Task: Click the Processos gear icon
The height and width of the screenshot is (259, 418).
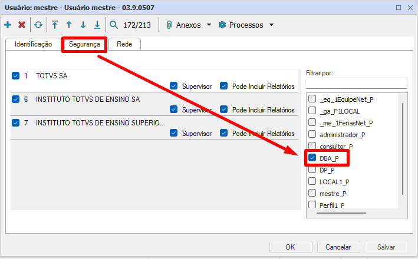Action: tap(222, 25)
